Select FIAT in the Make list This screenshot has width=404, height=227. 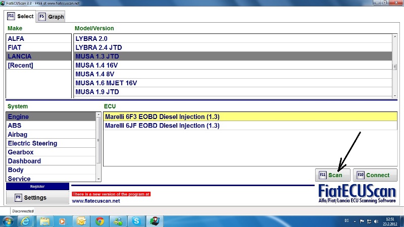pos(39,47)
